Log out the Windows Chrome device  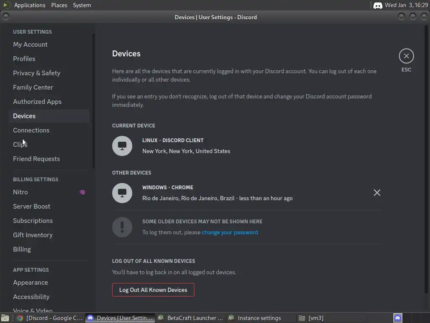(x=377, y=193)
